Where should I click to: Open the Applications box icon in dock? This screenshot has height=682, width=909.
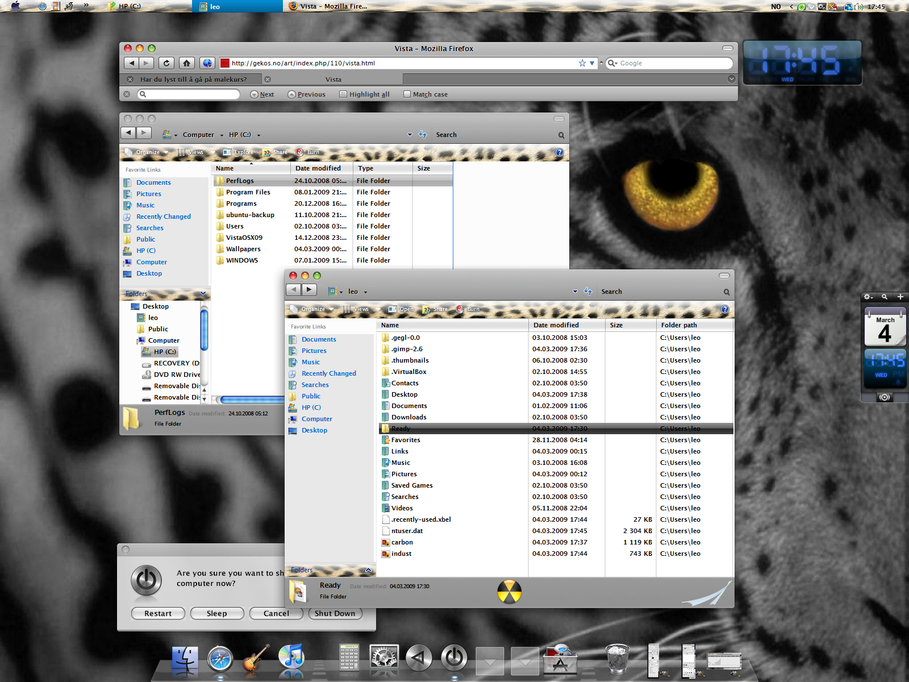[561, 659]
